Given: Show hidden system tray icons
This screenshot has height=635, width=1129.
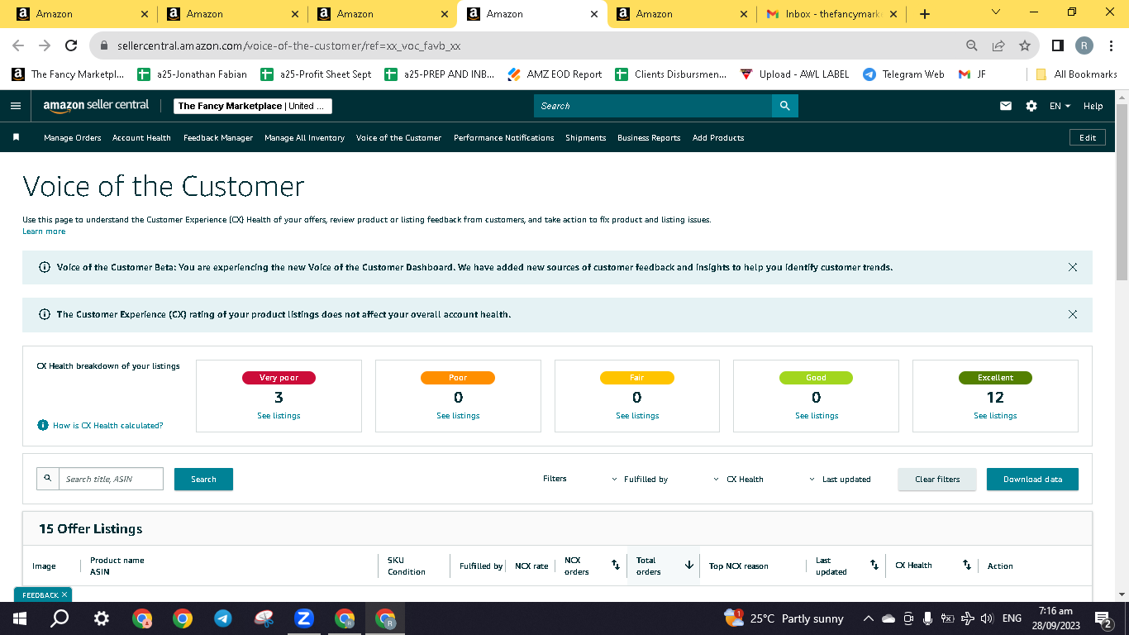Looking at the screenshot, I should click(868, 618).
